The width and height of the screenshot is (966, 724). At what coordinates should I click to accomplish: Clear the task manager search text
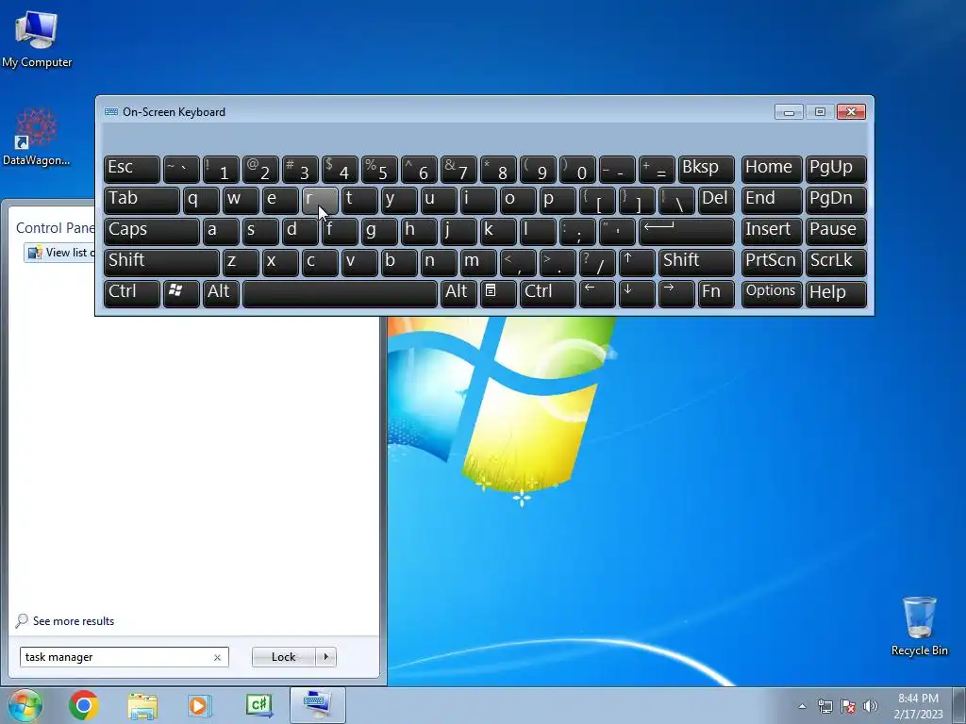tap(218, 657)
